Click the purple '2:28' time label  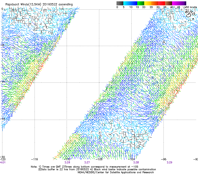(x=136, y=162)
